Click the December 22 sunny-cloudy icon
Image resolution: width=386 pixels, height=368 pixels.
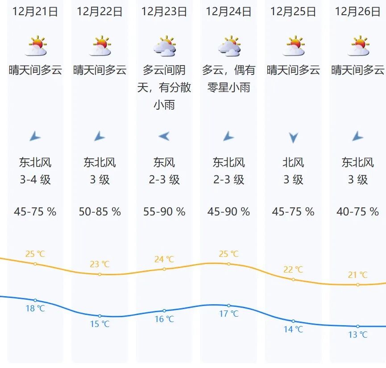tap(100, 46)
